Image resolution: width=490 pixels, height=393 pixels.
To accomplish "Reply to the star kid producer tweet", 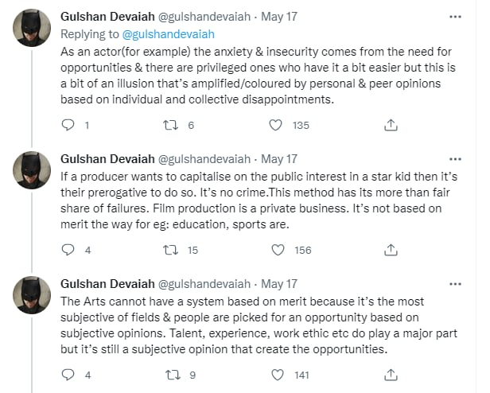I will click(68, 250).
